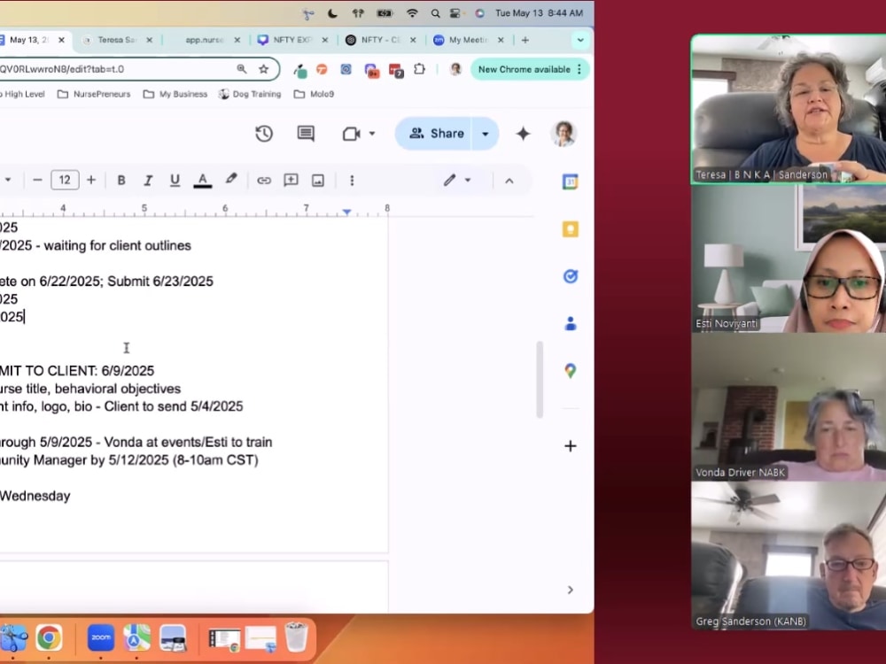Open Google Tasks side panel
886x664 pixels.
click(x=570, y=276)
